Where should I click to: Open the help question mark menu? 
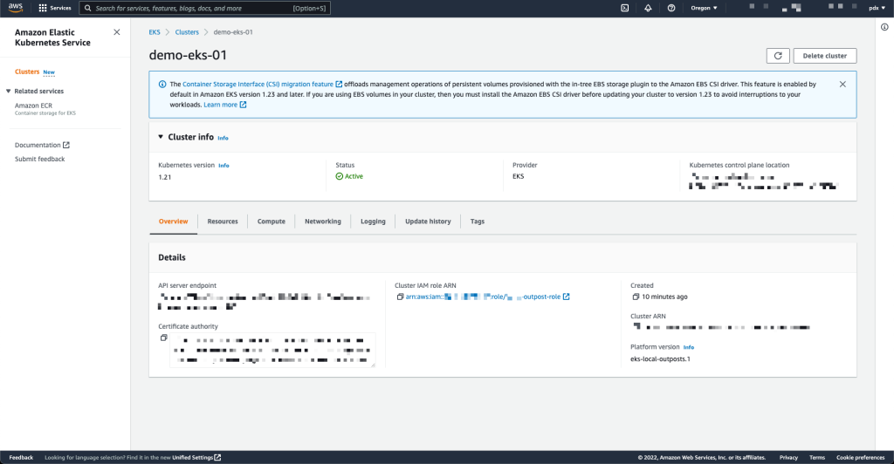pos(671,8)
